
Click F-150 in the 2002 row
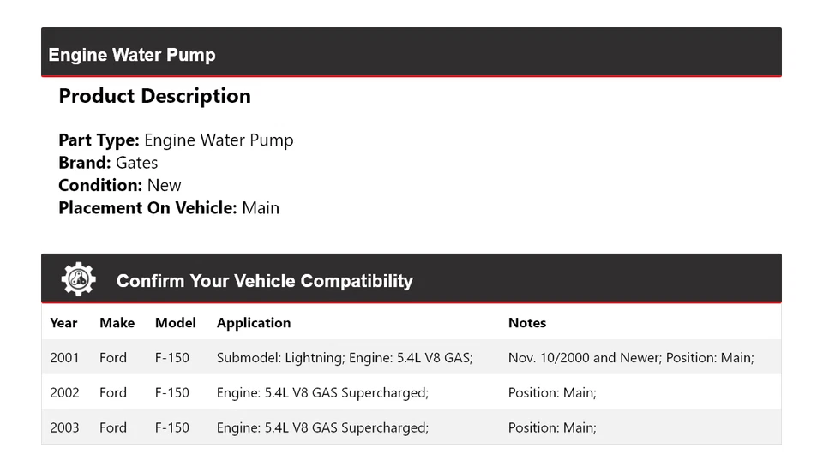171,392
